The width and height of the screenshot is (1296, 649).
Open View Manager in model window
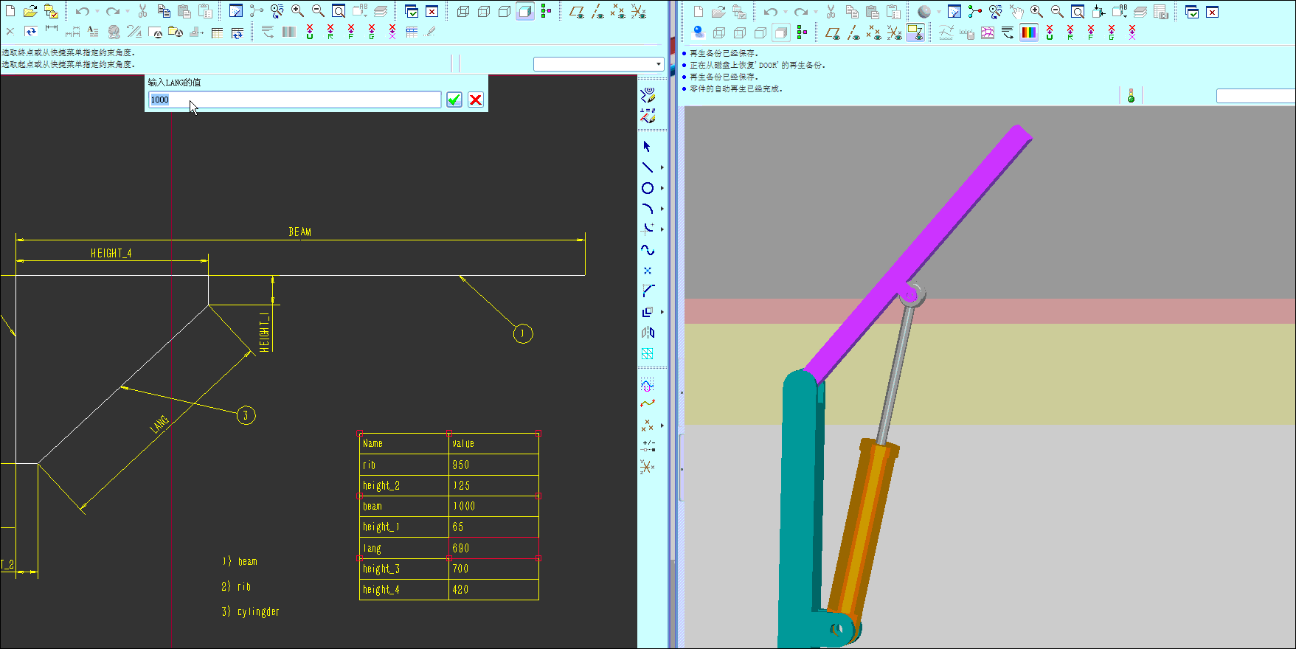point(1161,11)
